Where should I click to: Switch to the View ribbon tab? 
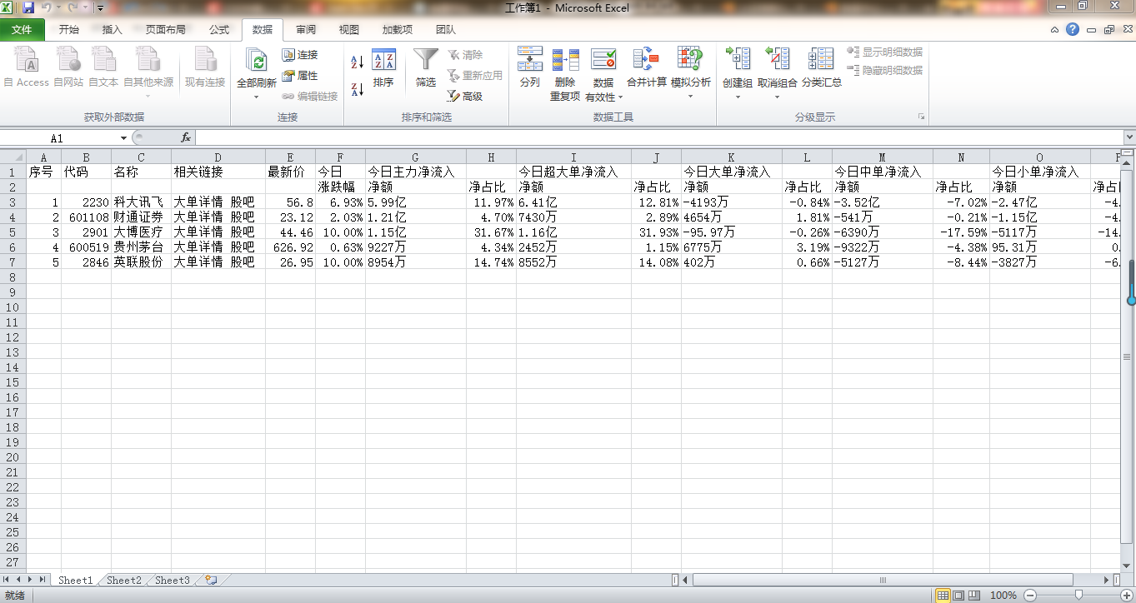pos(349,29)
